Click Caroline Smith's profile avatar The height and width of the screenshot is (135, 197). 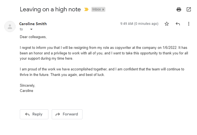coord(10,27)
